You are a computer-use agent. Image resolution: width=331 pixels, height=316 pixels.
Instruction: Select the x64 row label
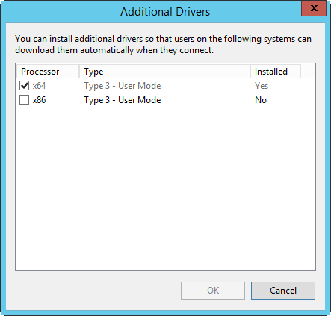click(x=39, y=86)
